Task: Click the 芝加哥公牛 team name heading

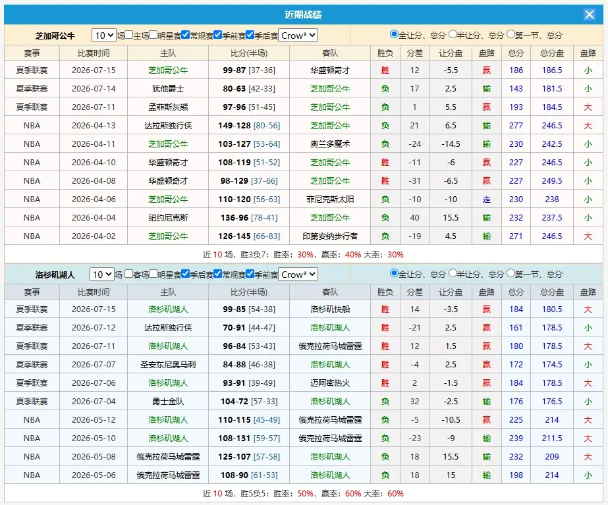Action: point(55,36)
